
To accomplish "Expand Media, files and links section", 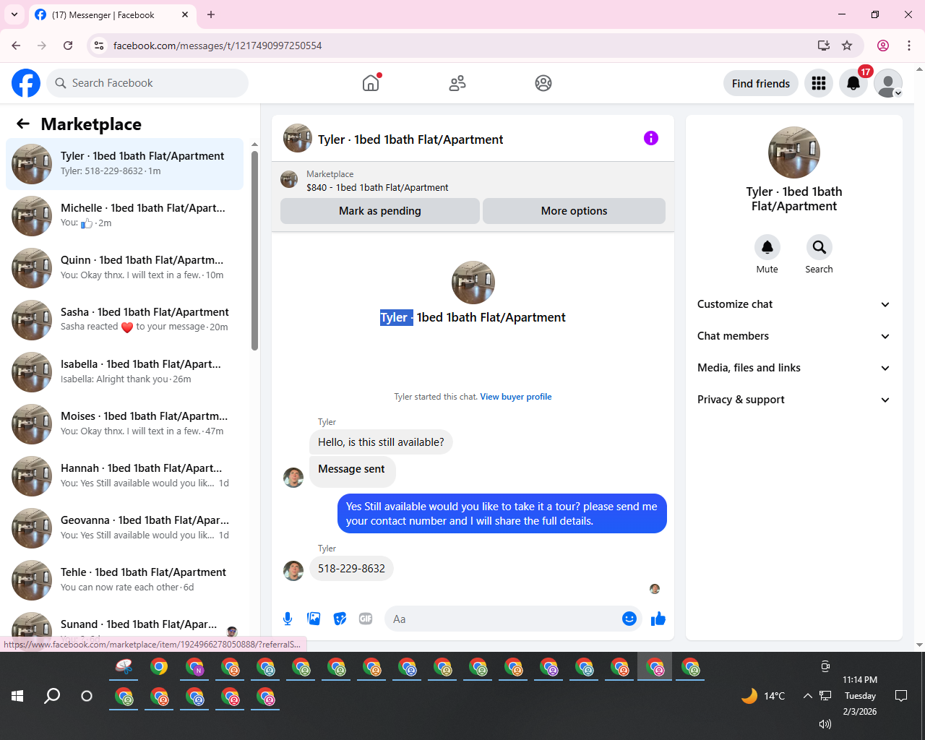I will pos(793,368).
